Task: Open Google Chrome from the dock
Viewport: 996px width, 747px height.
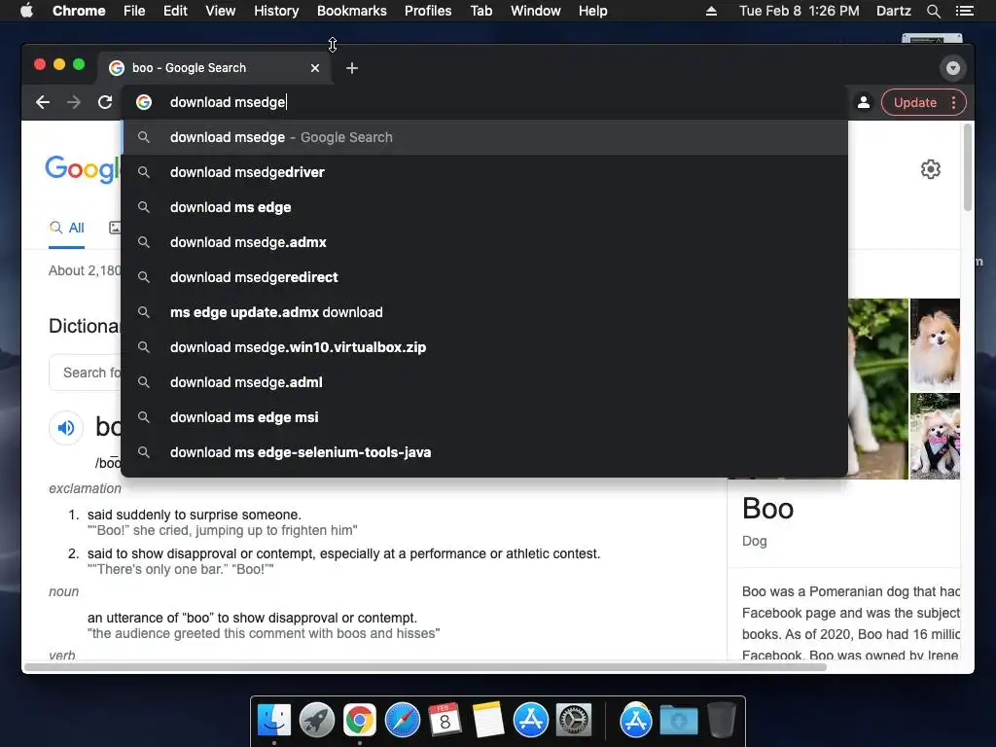Action: point(360,721)
